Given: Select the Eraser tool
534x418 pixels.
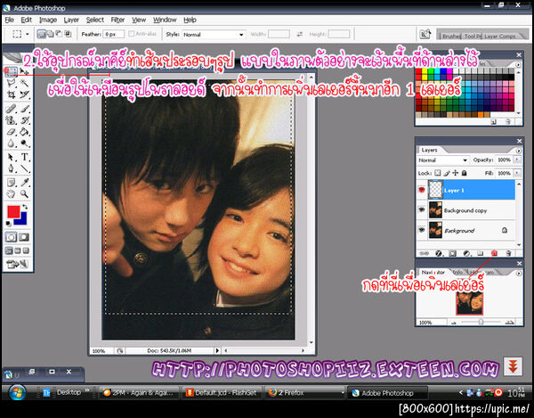Looking at the screenshot, I should click(11, 132).
